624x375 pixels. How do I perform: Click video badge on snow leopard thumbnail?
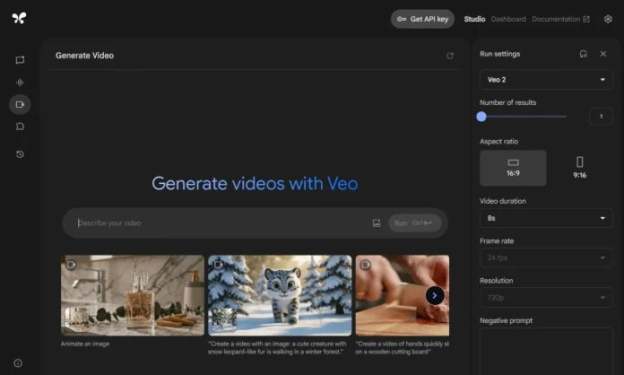(218, 265)
